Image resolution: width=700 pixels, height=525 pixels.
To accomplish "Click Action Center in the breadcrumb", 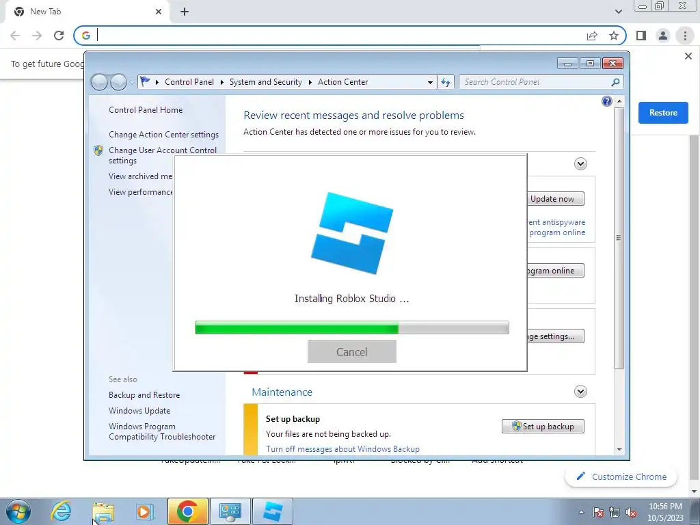I will (x=343, y=82).
